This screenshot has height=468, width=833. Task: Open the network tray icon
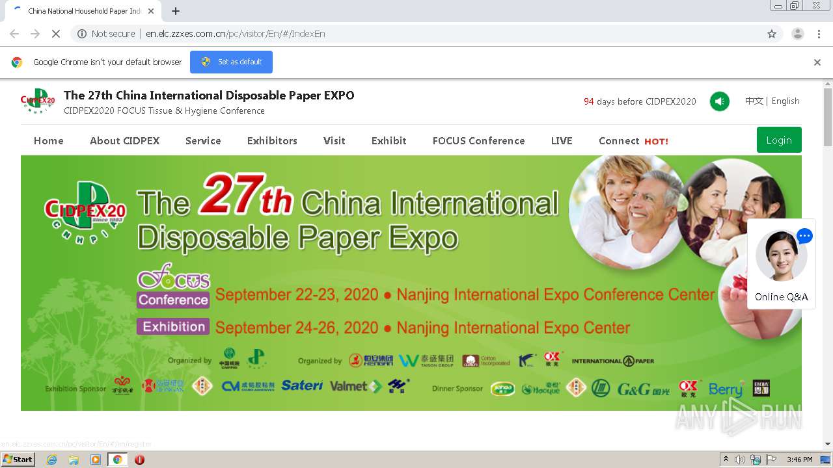[x=756, y=460]
